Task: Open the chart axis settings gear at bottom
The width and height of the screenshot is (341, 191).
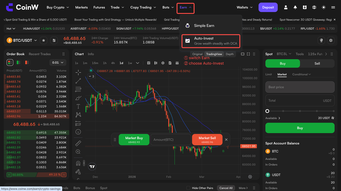Action: tap(250, 177)
